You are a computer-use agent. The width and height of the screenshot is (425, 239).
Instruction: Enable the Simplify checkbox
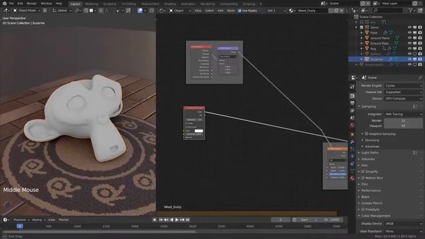(363, 171)
